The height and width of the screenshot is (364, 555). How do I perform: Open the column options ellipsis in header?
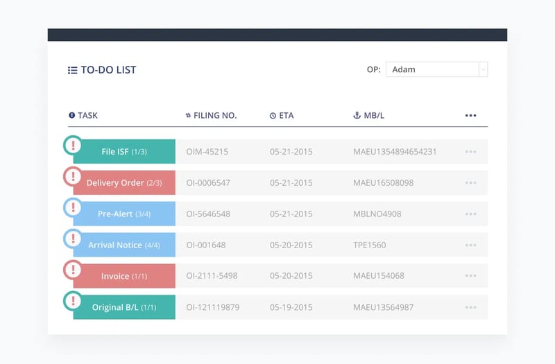470,116
